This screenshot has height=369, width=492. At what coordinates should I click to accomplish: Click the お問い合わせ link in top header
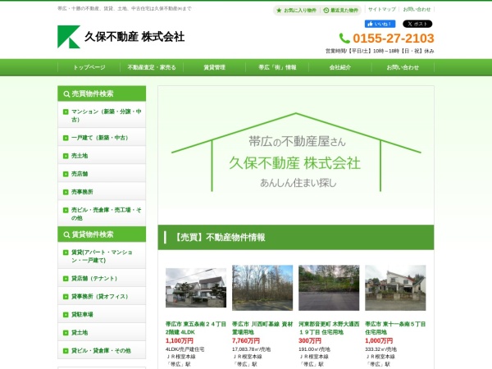pyautogui.click(x=417, y=9)
